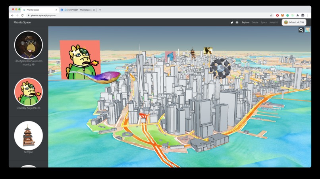Click the light green extension icon
This screenshot has width=320, height=179.
pyautogui.click(x=293, y=15)
